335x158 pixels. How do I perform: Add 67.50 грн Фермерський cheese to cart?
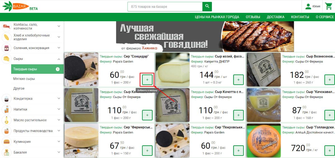click(x=147, y=150)
